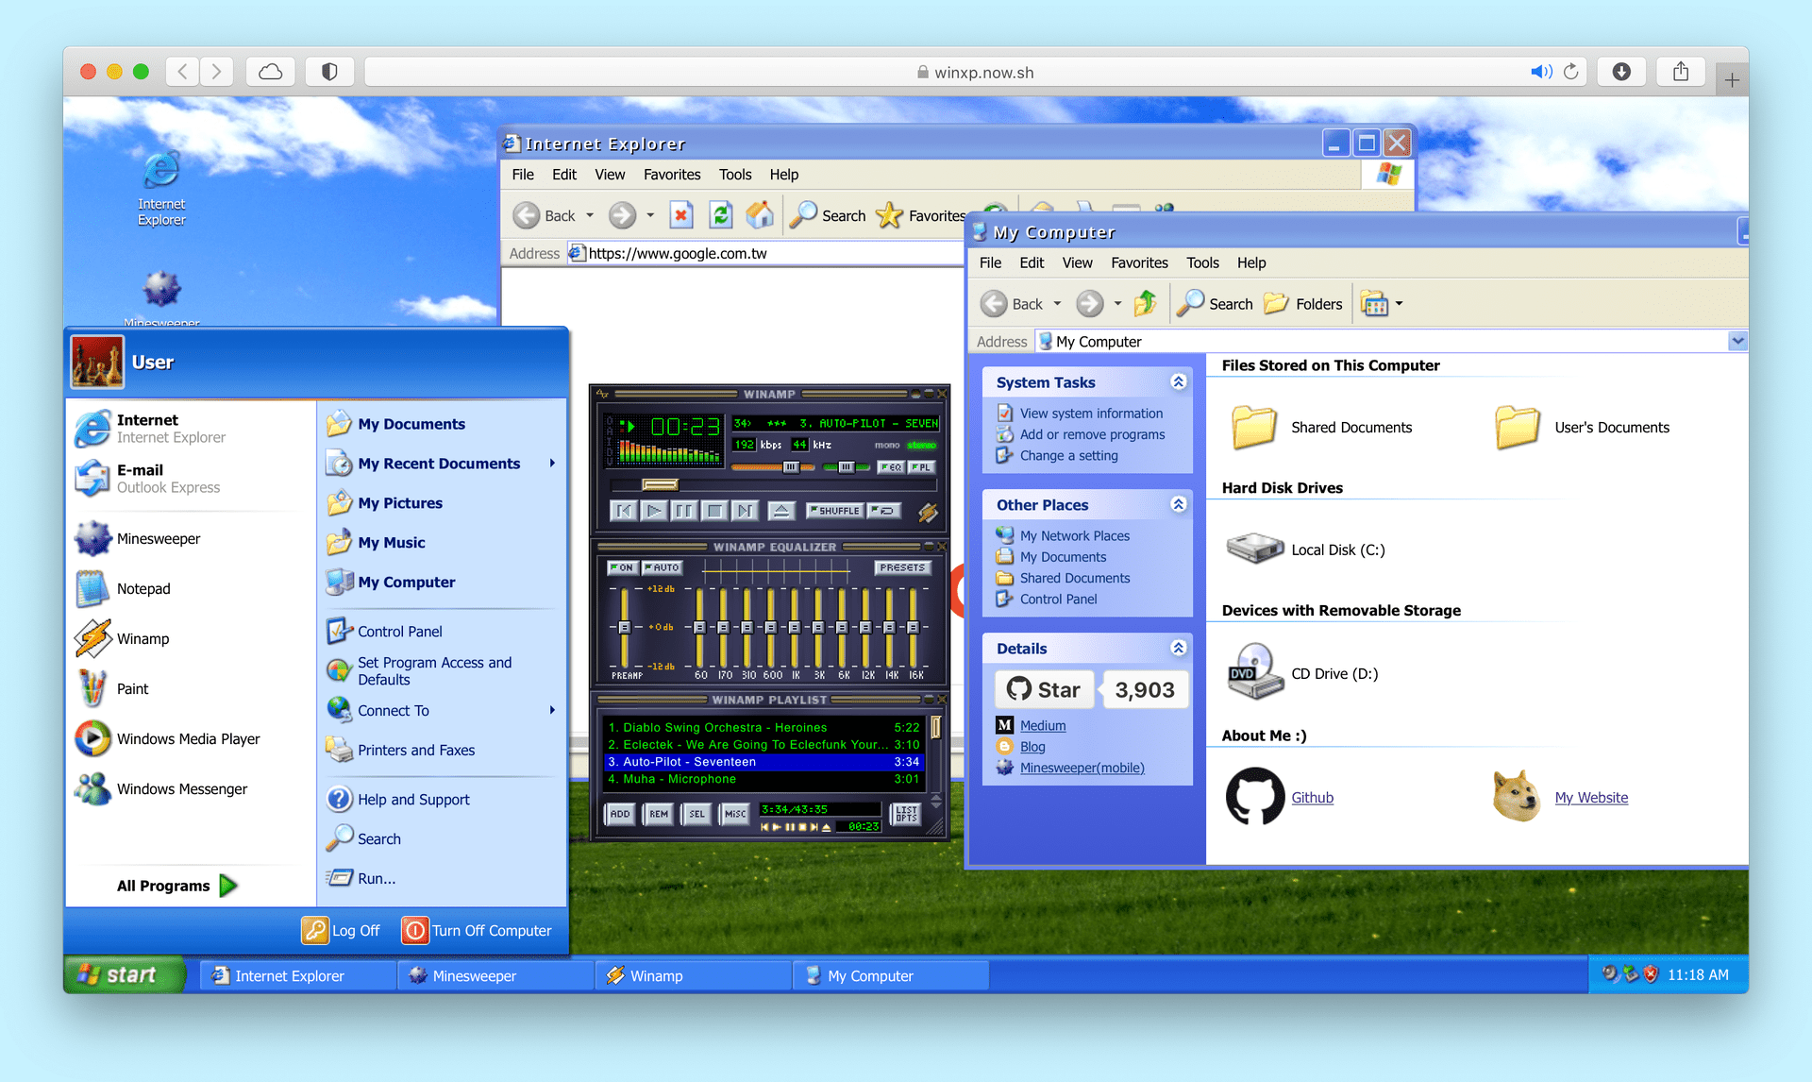Click Paint in the Start menu
This screenshot has width=1812, height=1082.
132,688
